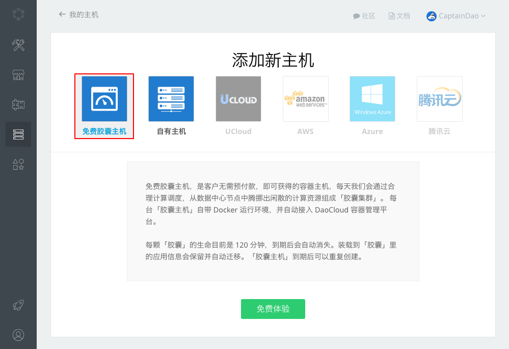Click the DaoCloud cube logo in sidebar
The height and width of the screenshot is (349, 509).
point(18,14)
